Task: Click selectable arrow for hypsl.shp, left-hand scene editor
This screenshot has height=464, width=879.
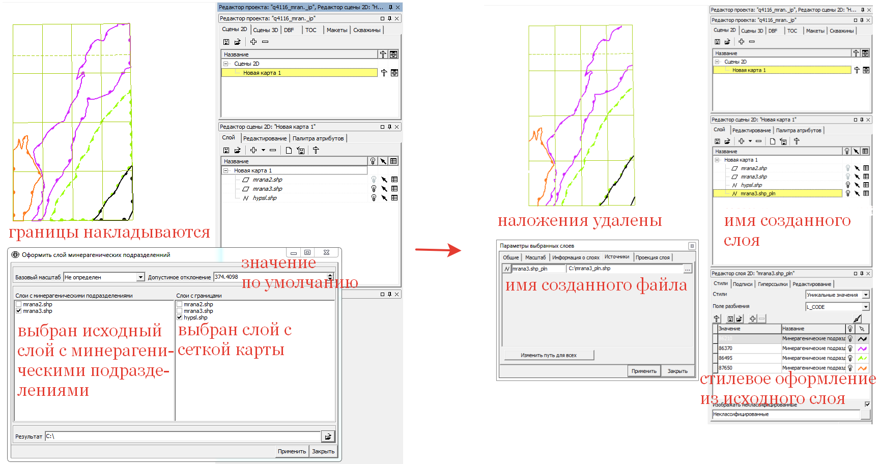Action: click(x=384, y=198)
